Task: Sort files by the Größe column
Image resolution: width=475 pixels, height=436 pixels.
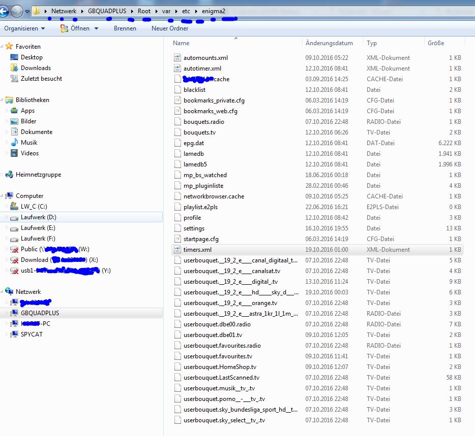Action: 436,43
